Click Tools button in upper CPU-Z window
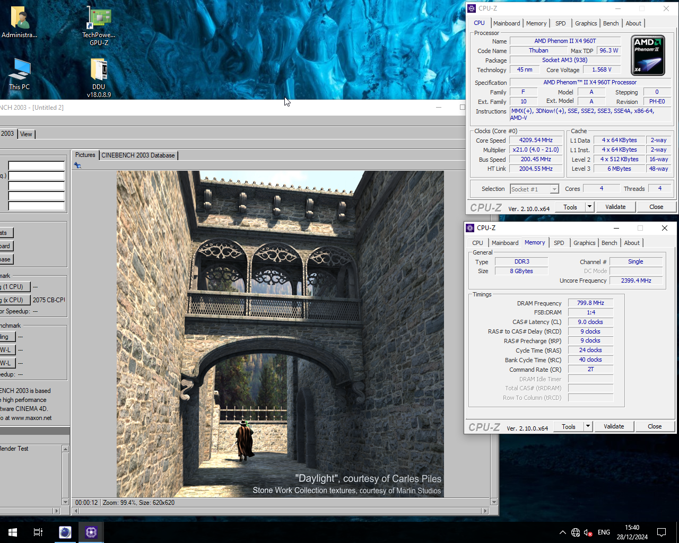The width and height of the screenshot is (679, 543). pyautogui.click(x=570, y=207)
